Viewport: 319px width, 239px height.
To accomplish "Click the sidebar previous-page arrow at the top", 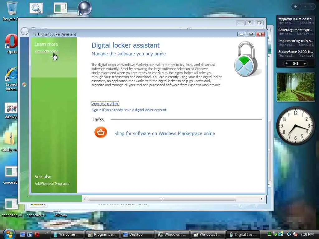I will pyautogui.click(x=305, y=7).
